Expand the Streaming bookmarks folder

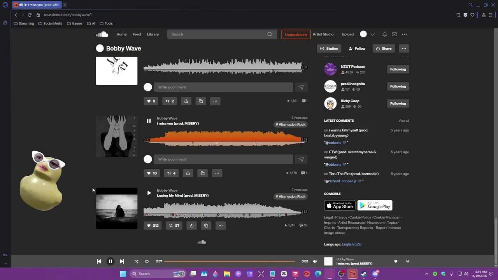[24, 23]
